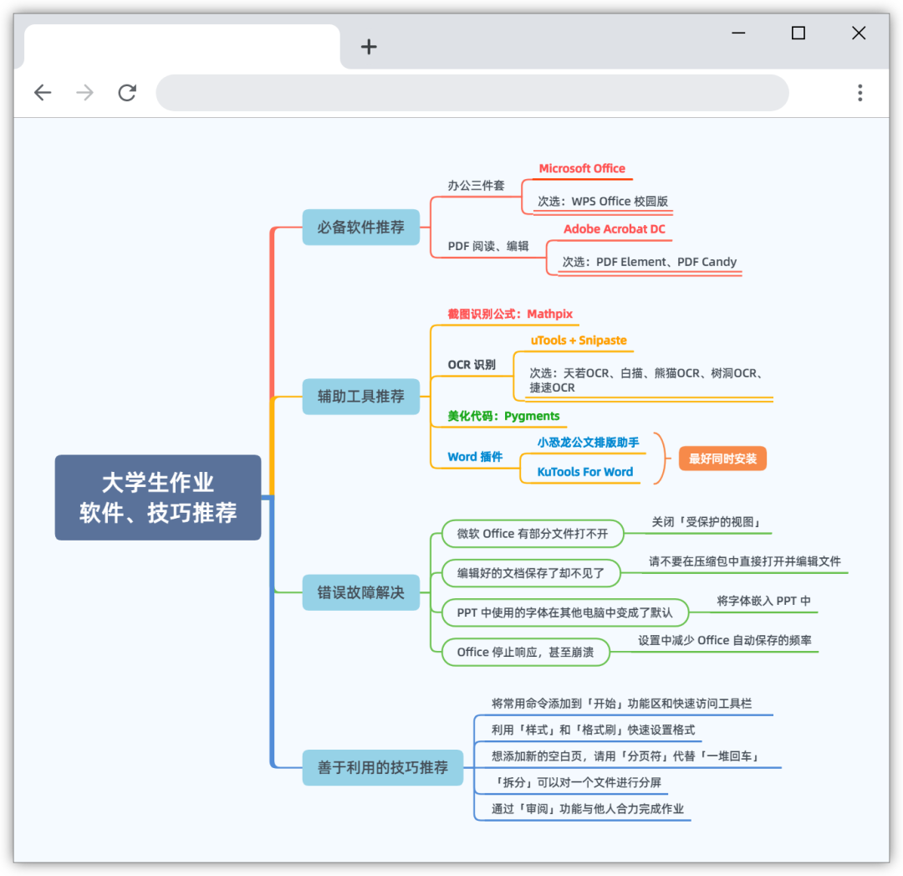Select the 必备软件推荐 branch node

360,227
